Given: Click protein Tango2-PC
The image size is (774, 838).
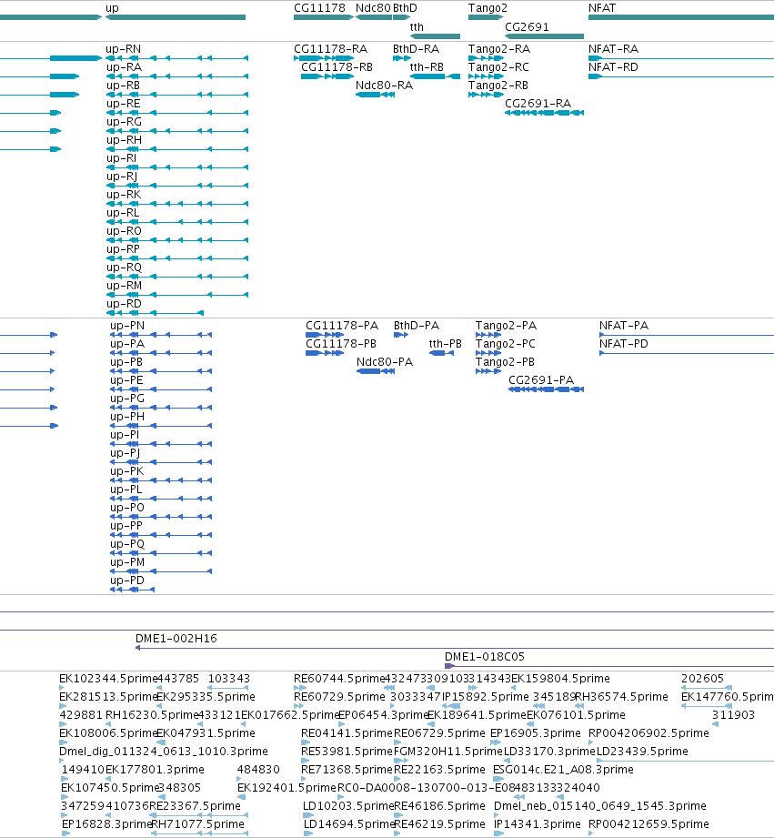Looking at the screenshot, I should [x=506, y=344].
